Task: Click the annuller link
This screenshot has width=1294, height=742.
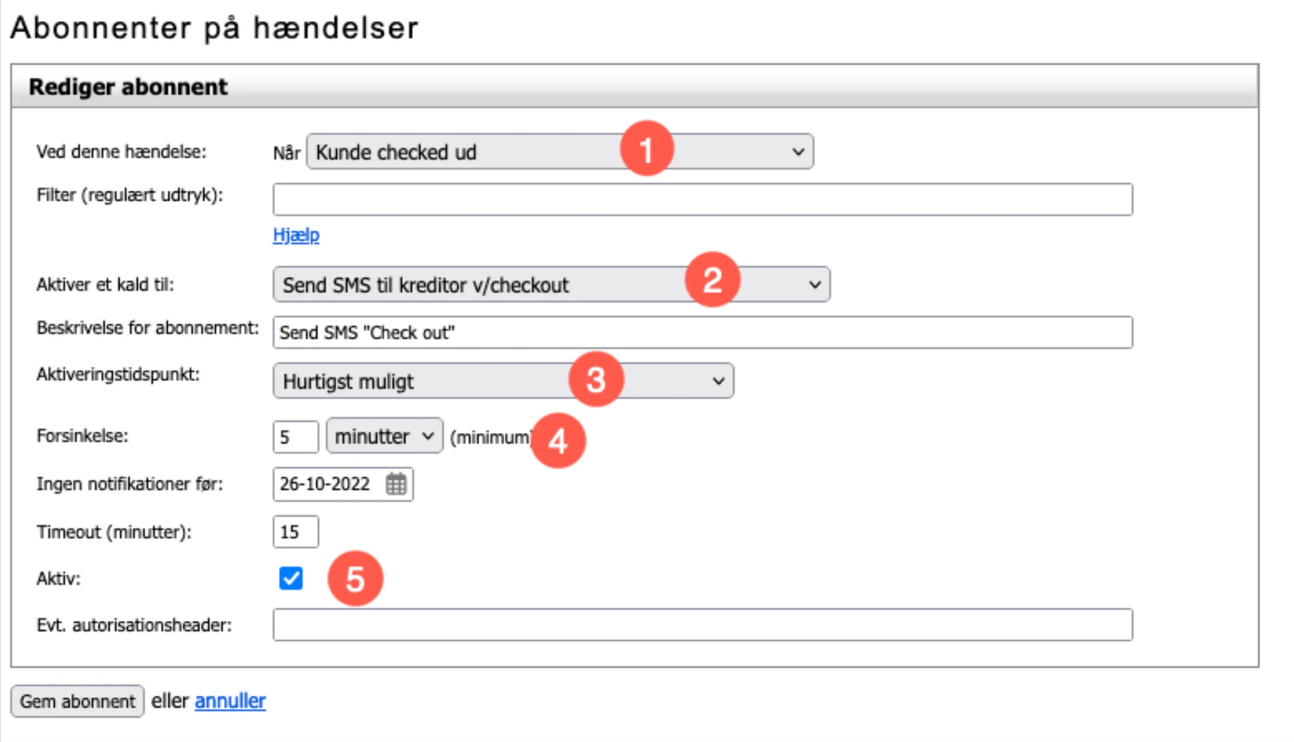Action: tap(230, 701)
